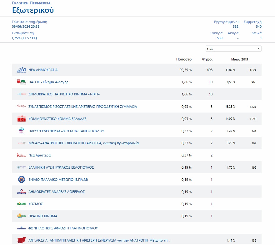The width and height of the screenshot is (275, 245).
Task: Click the Ε.ΠΑ.Μ round emblem icon
Action: point(21,180)
